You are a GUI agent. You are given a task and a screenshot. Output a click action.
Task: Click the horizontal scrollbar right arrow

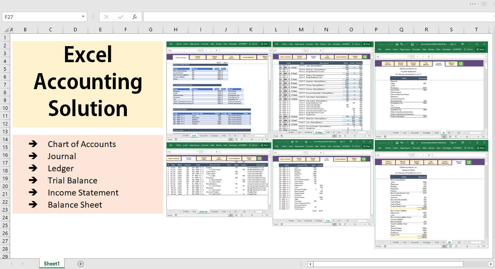[490, 264]
